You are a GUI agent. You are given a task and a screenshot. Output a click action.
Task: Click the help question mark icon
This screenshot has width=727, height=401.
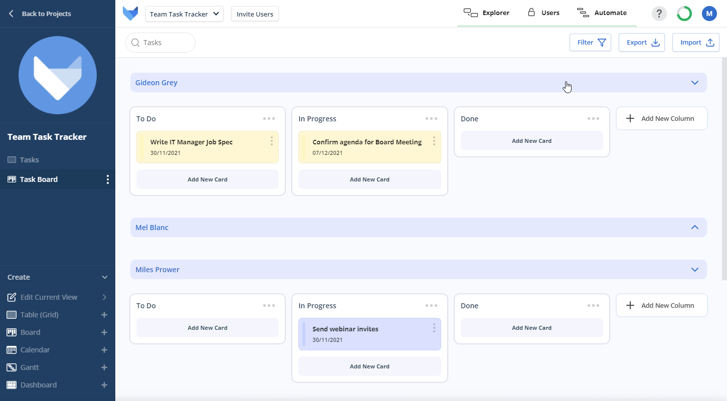click(659, 14)
